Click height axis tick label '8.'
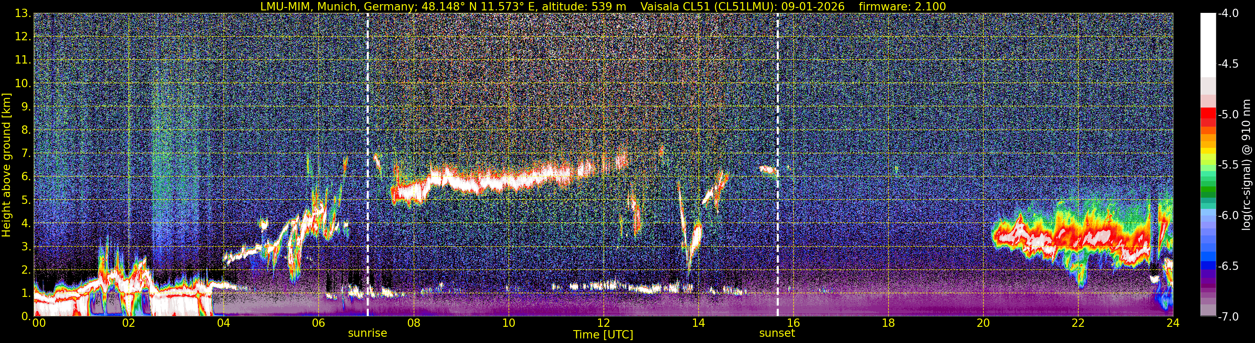This screenshot has width=1255, height=343. (26, 130)
